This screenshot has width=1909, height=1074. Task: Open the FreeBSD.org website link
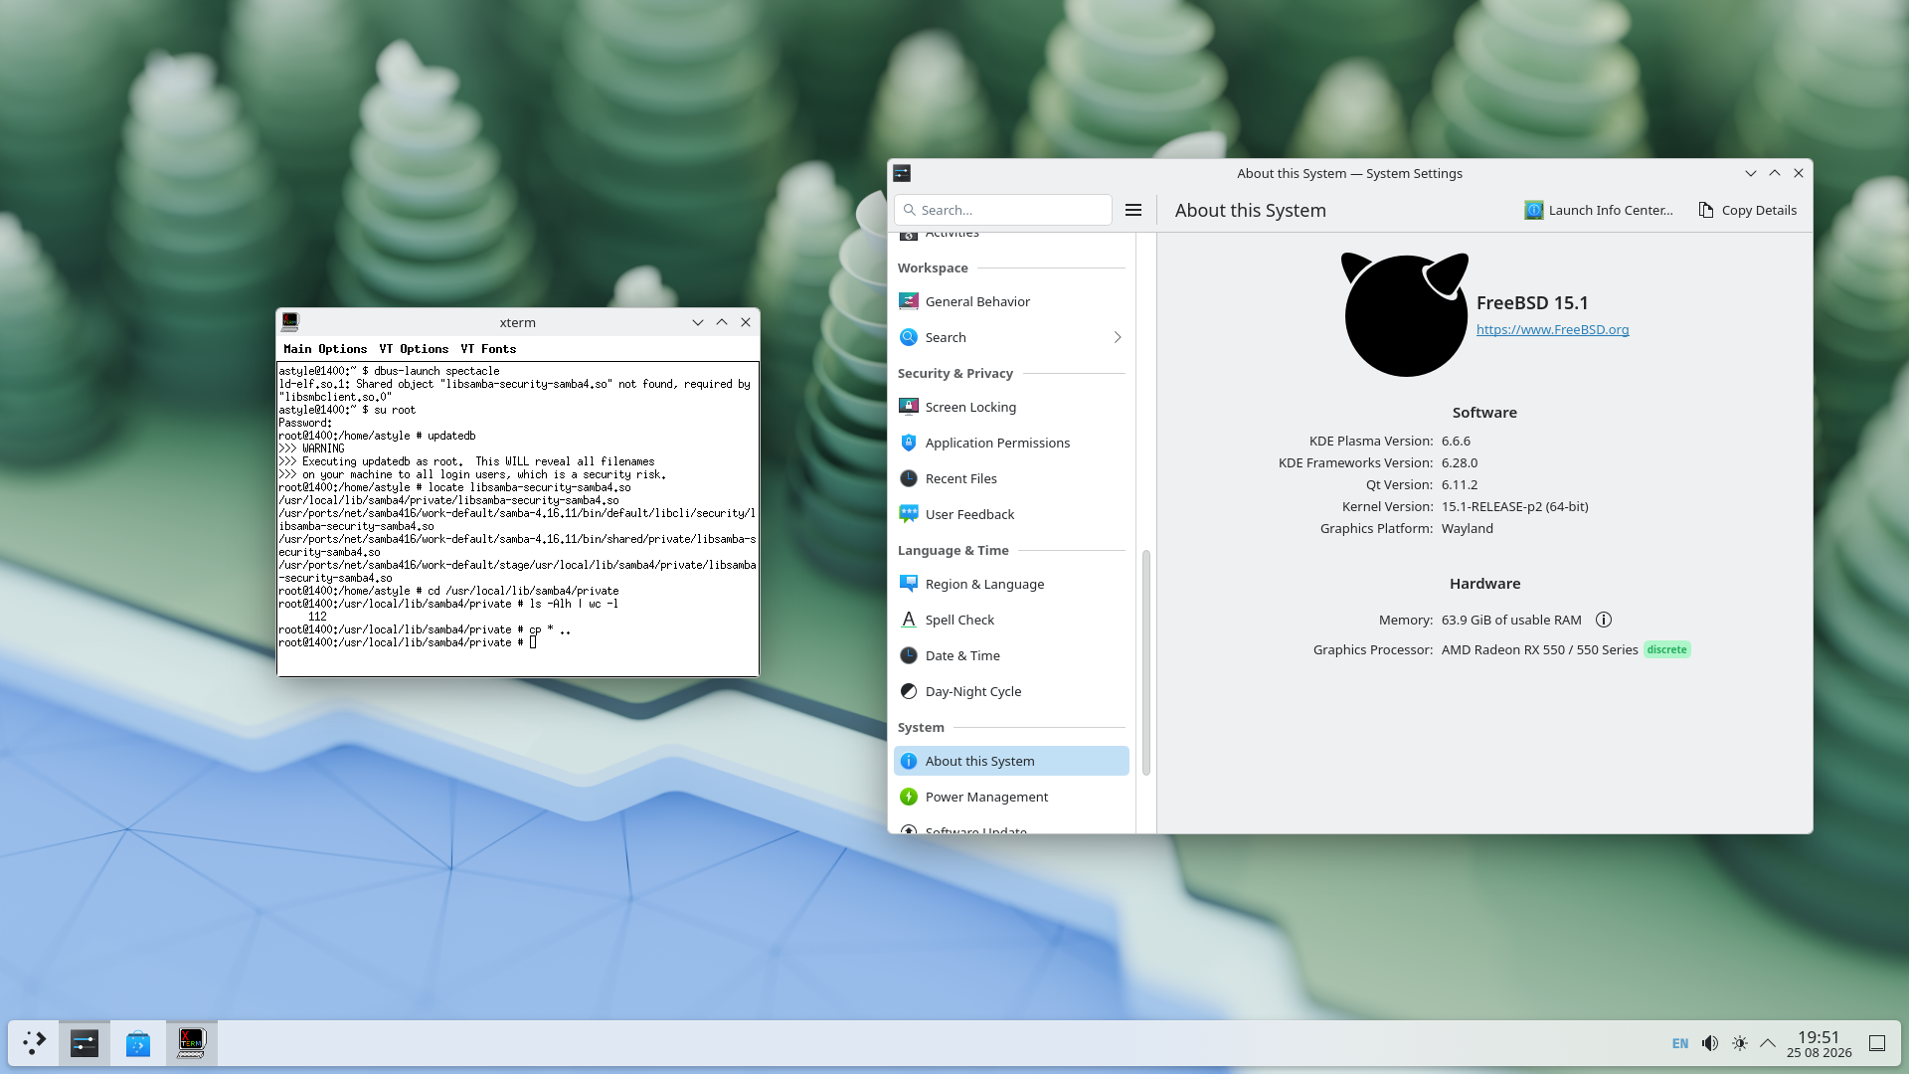(1552, 330)
